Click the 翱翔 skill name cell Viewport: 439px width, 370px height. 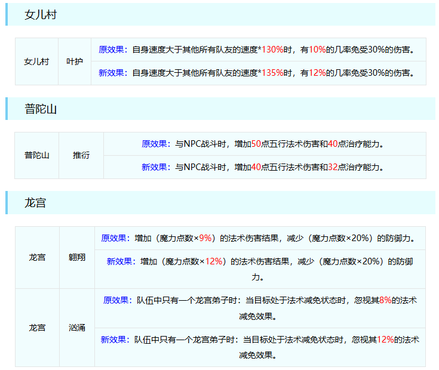77,258
